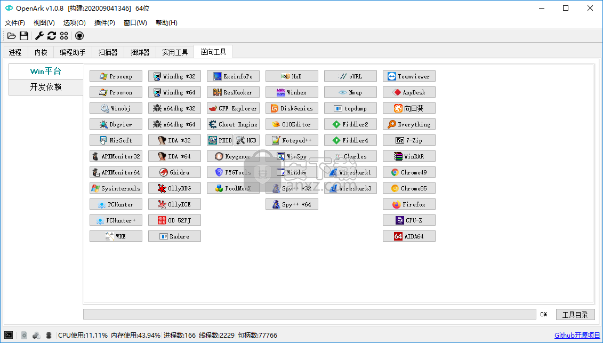Launch tcpdump tool
This screenshot has width=603, height=343.
point(350,108)
